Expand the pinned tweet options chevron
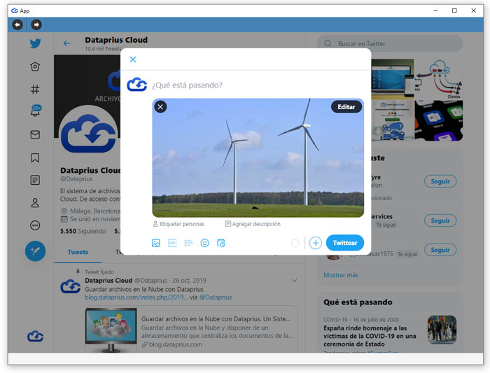The height and width of the screenshot is (373, 490). pyautogui.click(x=295, y=281)
